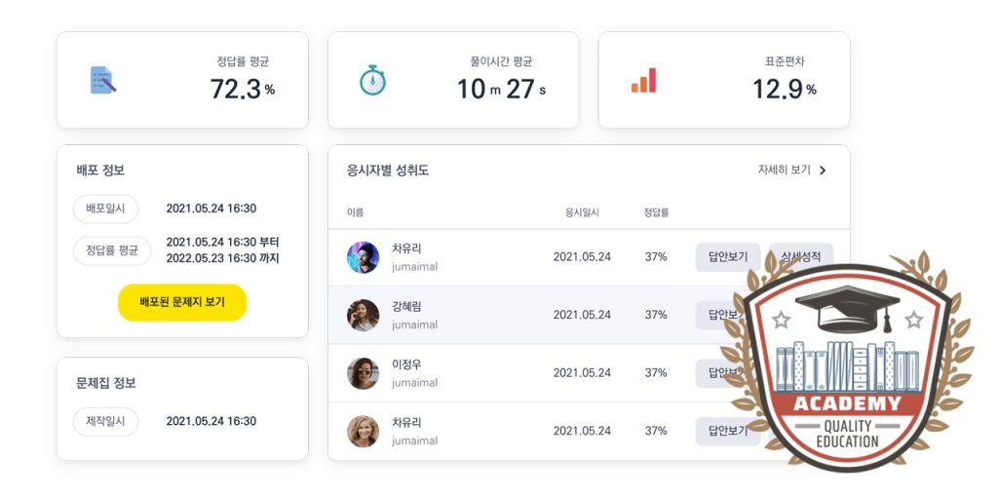Viewport: 998px width, 498px height.
Task: Select the 정답률 평균 pill in 배포 정보
Action: (112, 250)
